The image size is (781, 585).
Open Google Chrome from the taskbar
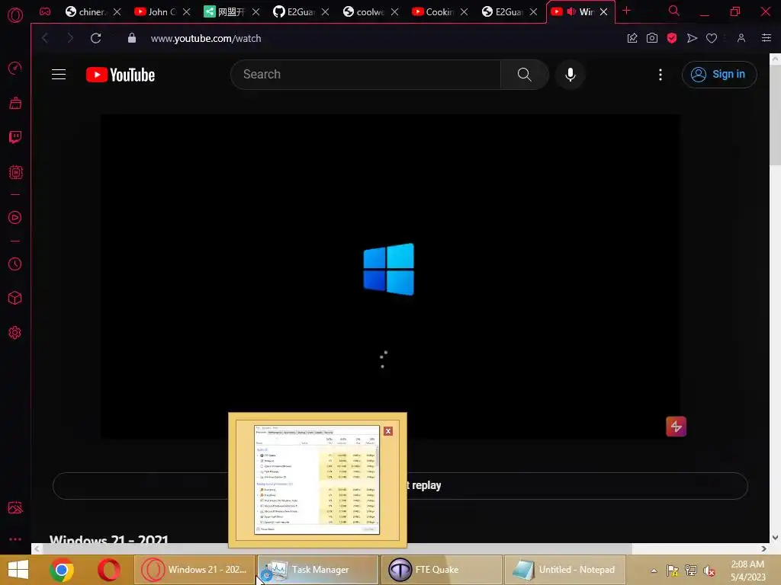62,570
